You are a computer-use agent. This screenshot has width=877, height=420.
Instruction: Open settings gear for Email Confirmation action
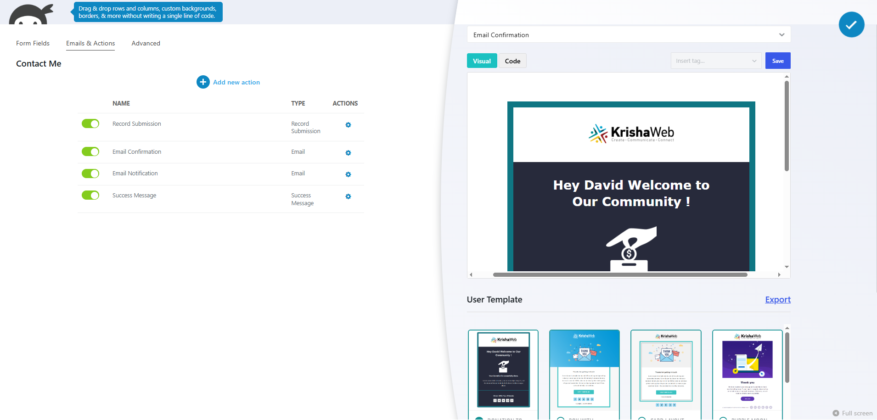(348, 153)
